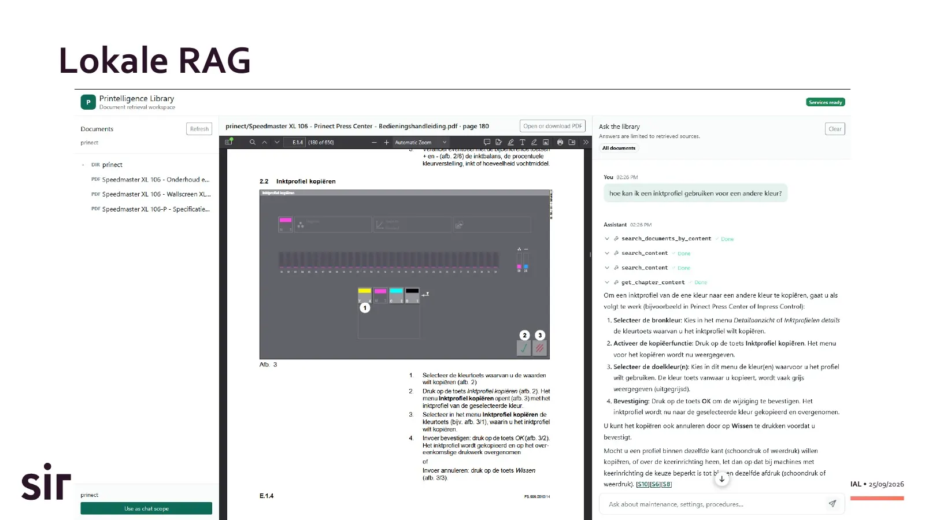
Task: Expand the first search_content tool call
Action: [x=607, y=253]
